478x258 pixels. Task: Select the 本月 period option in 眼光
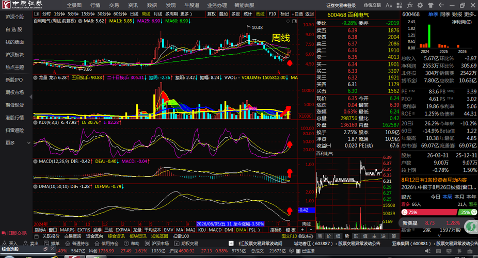pyautogui.click(x=459, y=197)
